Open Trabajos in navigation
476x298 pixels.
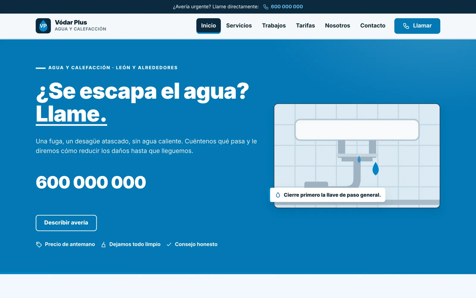(274, 26)
